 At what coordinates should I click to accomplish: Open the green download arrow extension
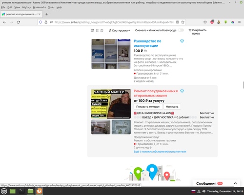pyautogui.click(x=225, y=22)
